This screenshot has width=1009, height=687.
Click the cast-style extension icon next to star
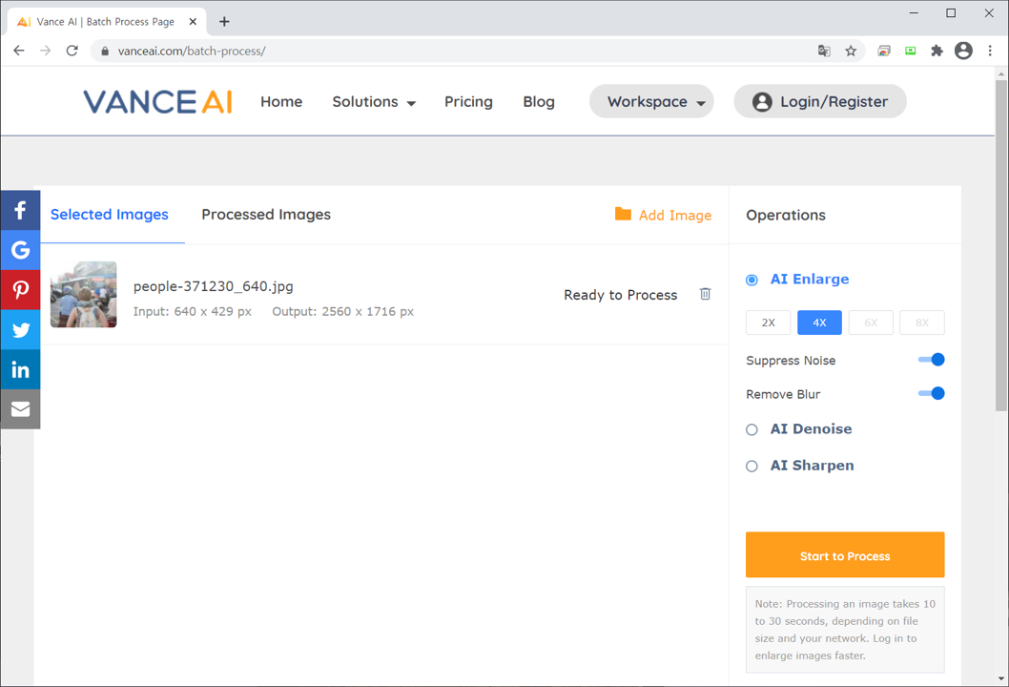(x=884, y=51)
